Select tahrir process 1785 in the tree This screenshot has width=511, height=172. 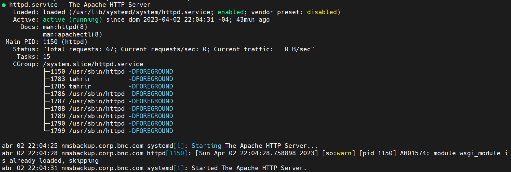[x=58, y=86]
